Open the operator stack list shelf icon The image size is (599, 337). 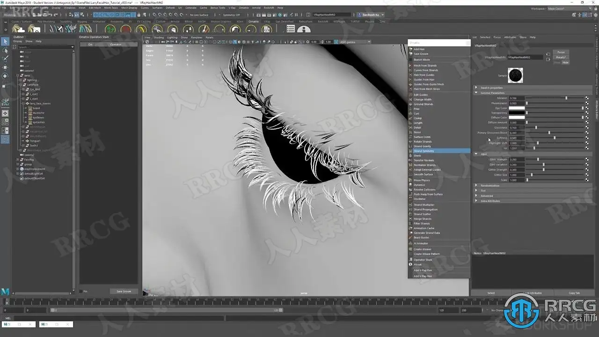click(x=291, y=29)
